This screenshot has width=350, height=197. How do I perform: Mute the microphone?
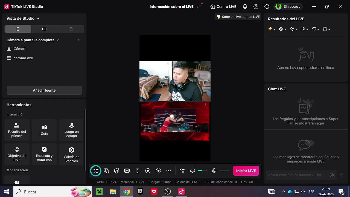pyautogui.click(x=214, y=171)
